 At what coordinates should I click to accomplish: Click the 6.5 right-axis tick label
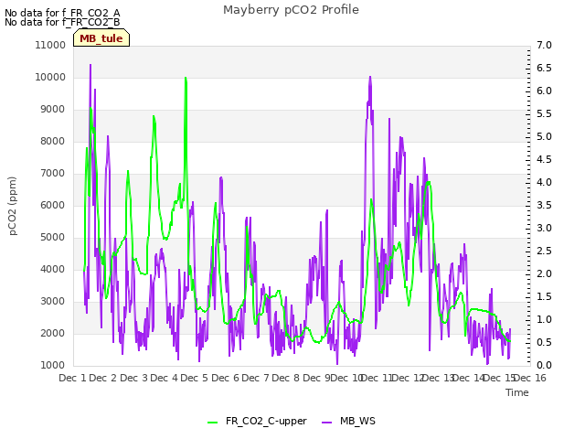pyautogui.click(x=544, y=68)
